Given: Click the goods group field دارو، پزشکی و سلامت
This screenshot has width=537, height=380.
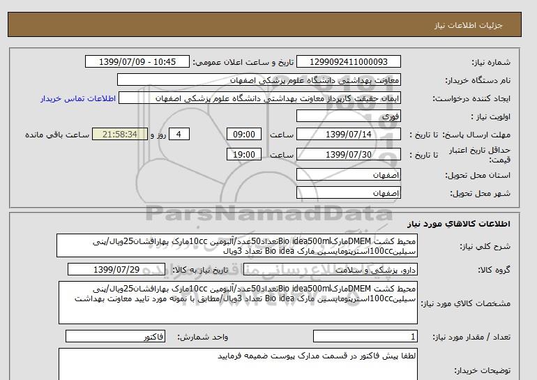Looking at the screenshot, I should pos(330,270).
